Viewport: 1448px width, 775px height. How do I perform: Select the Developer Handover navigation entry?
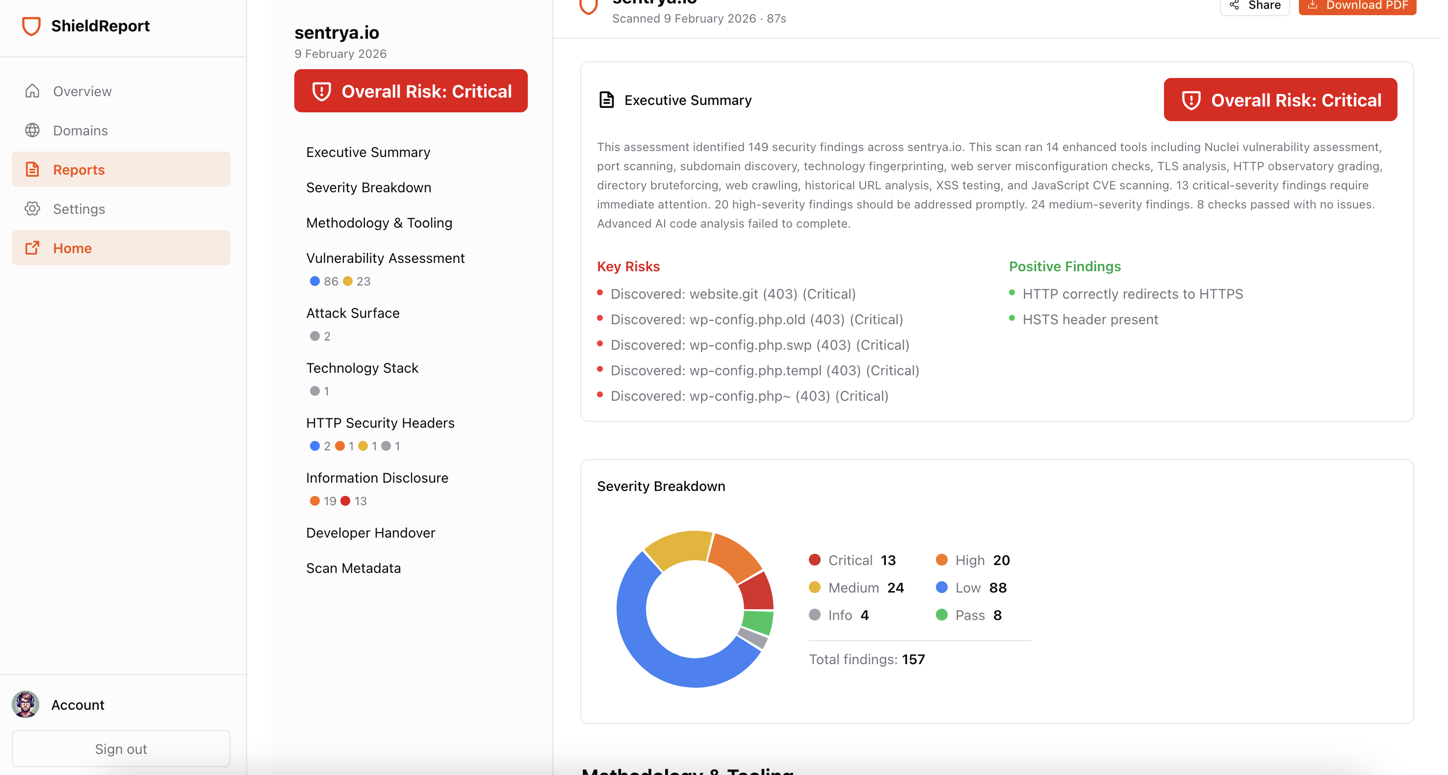point(370,532)
